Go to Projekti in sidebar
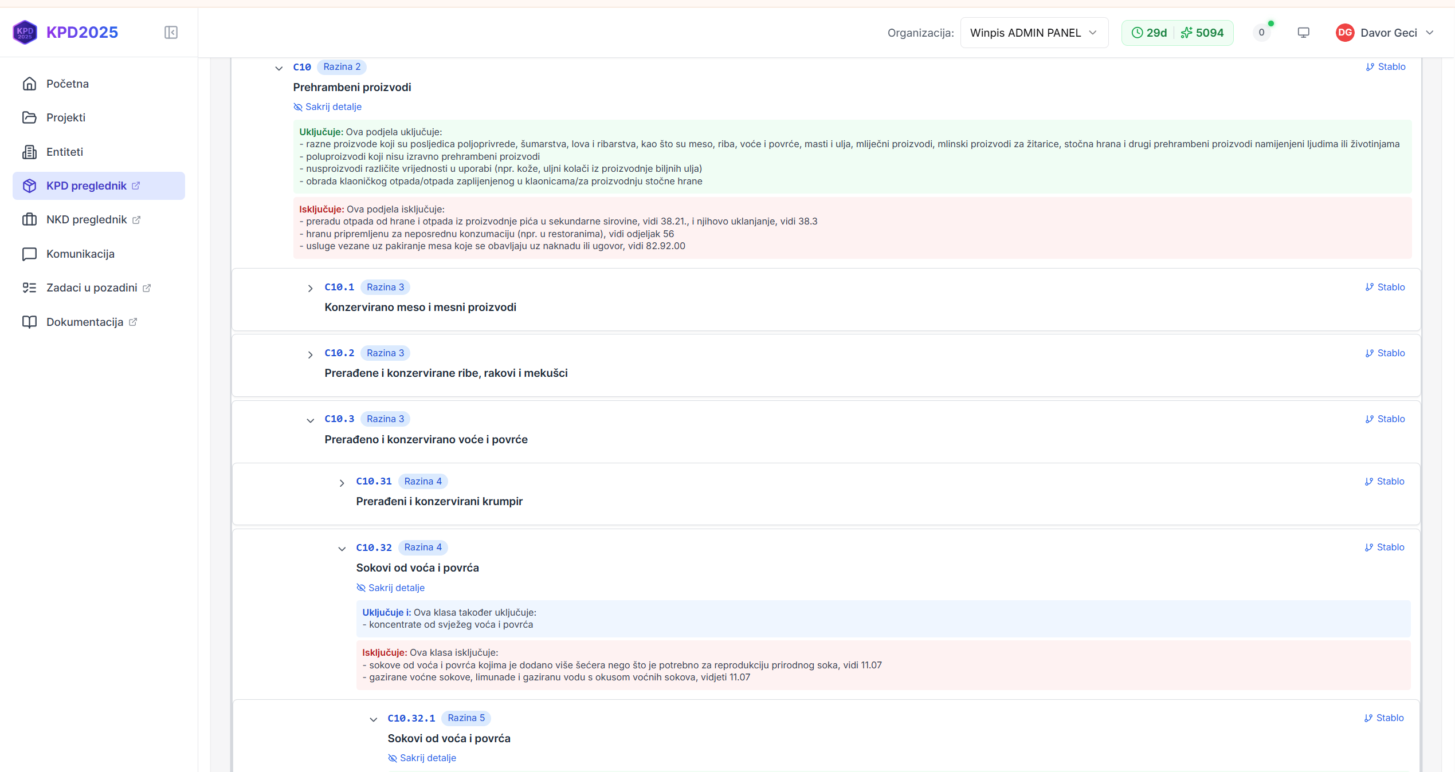The height and width of the screenshot is (772, 1455). 66,117
